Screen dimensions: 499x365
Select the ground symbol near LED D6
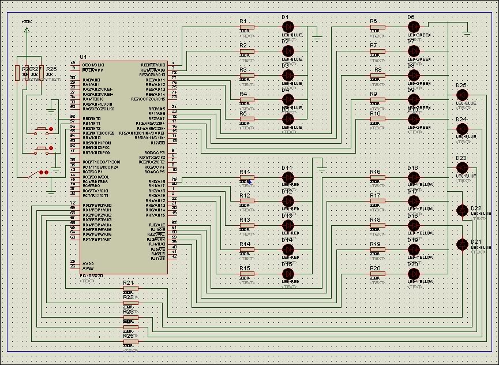(467, 33)
